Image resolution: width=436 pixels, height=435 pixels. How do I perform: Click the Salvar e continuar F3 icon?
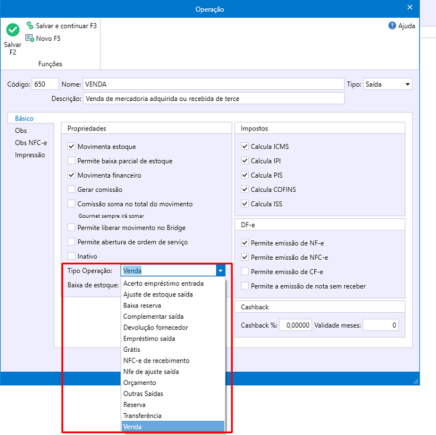[30, 26]
